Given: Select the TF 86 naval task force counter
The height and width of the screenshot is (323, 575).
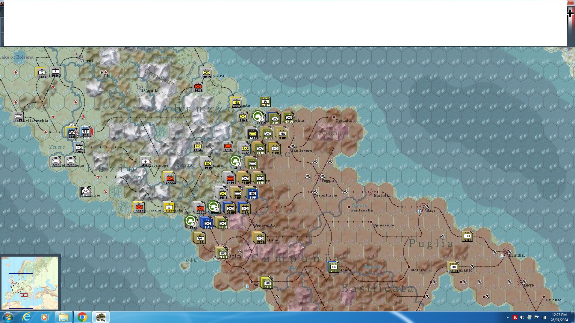Looking at the screenshot, I should 265,102.
